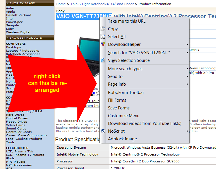Expand the NoScript submenu arrow
216x169 pixels.
click(x=187, y=131)
